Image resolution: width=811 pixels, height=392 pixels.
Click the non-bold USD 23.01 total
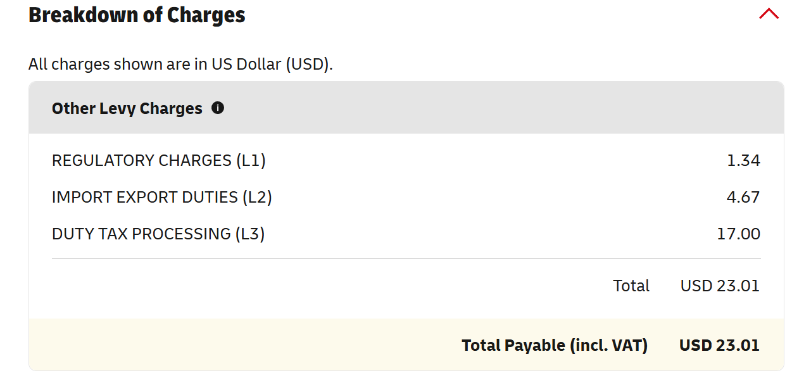(720, 286)
